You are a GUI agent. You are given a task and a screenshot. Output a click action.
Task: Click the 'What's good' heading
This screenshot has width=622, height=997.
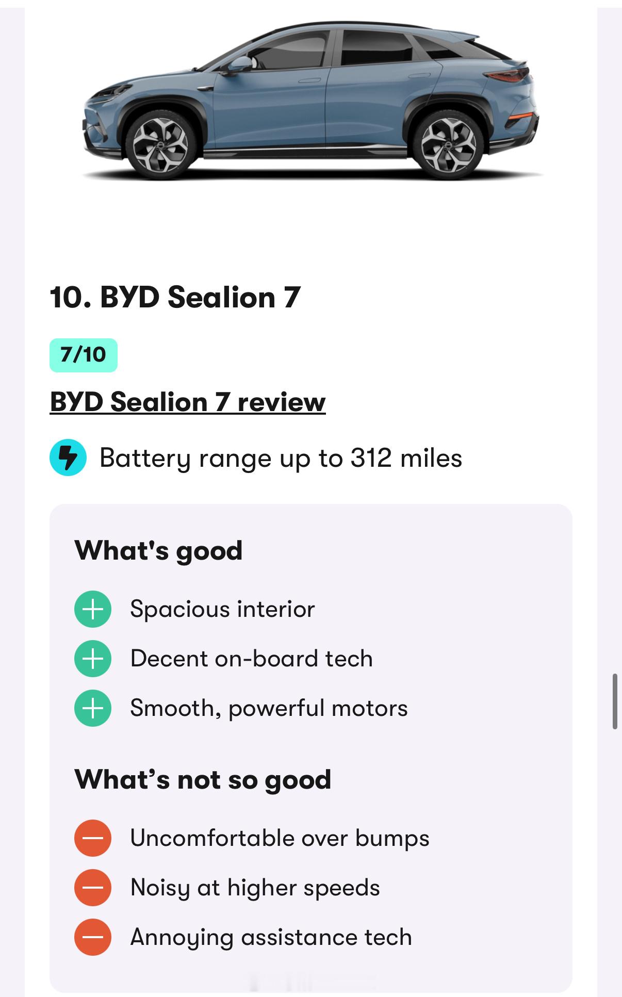pyautogui.click(x=158, y=550)
